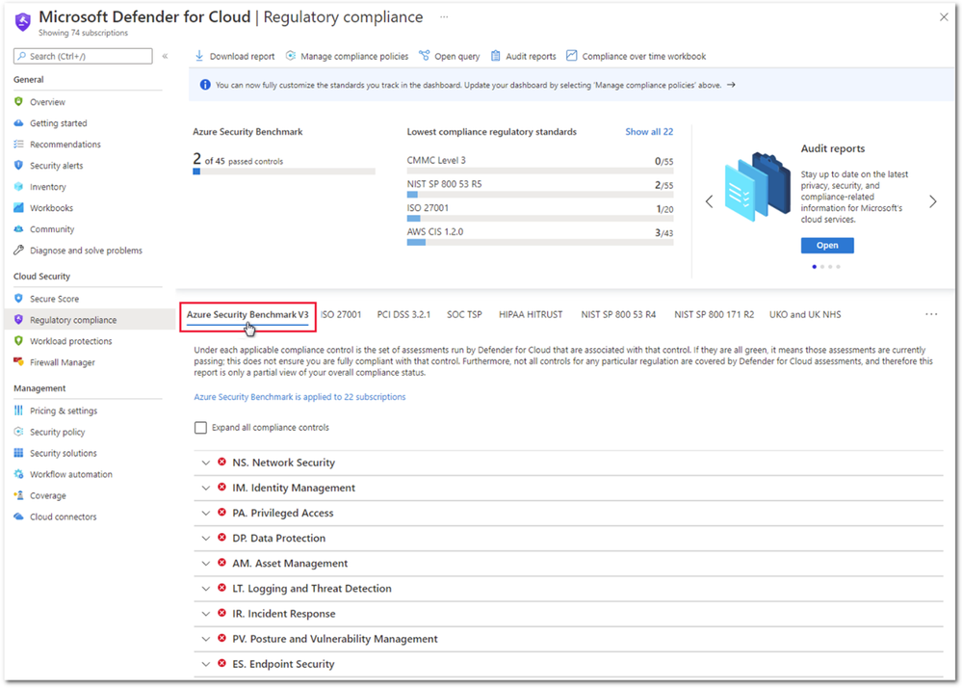This screenshot has width=962, height=689.
Task: Click the Community people icon
Action: (18, 229)
